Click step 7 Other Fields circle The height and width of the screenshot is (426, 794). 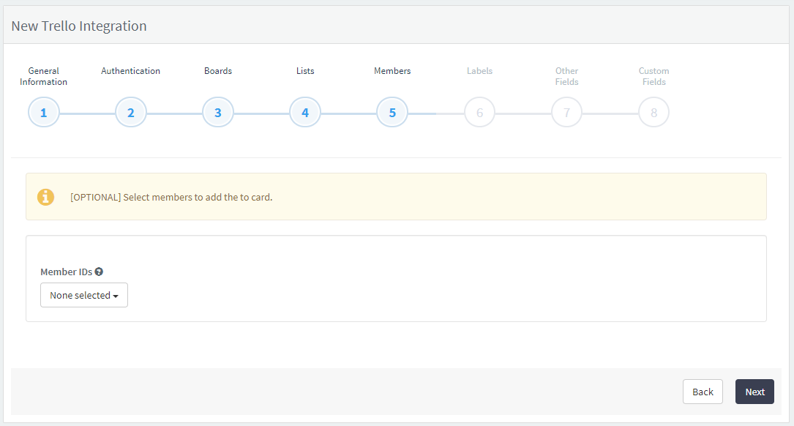(566, 113)
